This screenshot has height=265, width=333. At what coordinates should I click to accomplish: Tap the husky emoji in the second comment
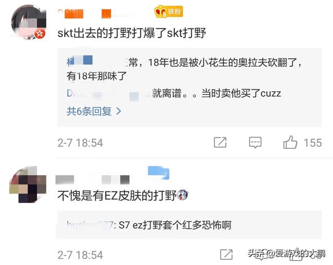[x=183, y=194]
